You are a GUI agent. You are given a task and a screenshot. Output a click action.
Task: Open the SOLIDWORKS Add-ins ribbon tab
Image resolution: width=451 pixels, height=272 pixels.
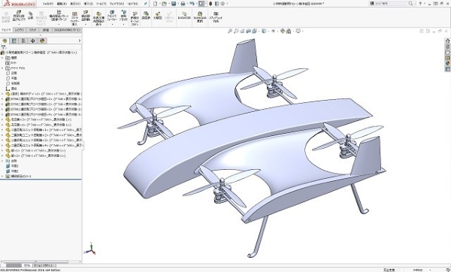(x=68, y=30)
